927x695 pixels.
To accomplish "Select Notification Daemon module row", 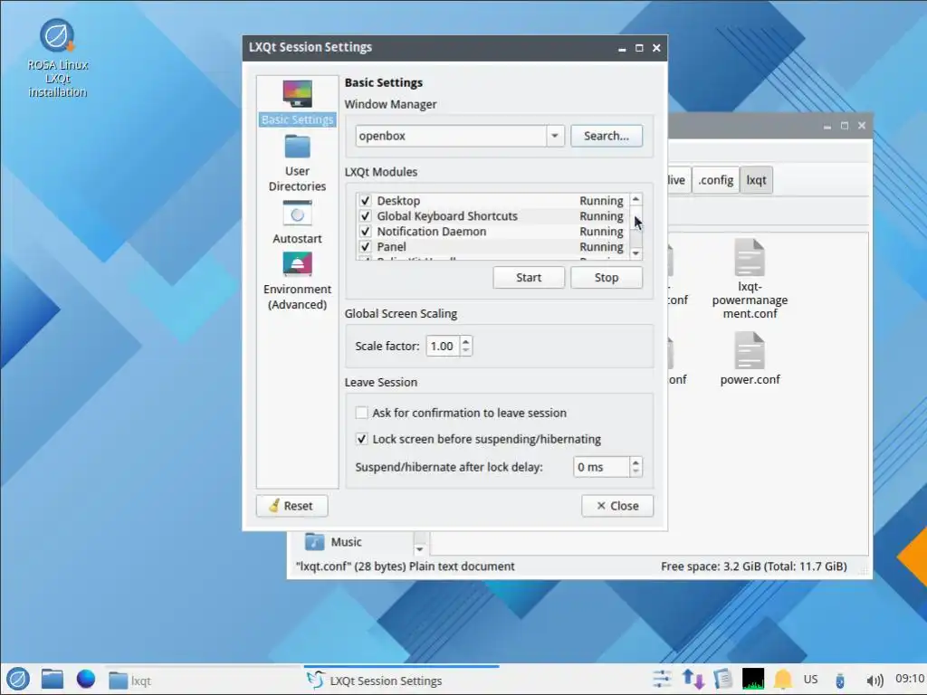I will [x=492, y=232].
